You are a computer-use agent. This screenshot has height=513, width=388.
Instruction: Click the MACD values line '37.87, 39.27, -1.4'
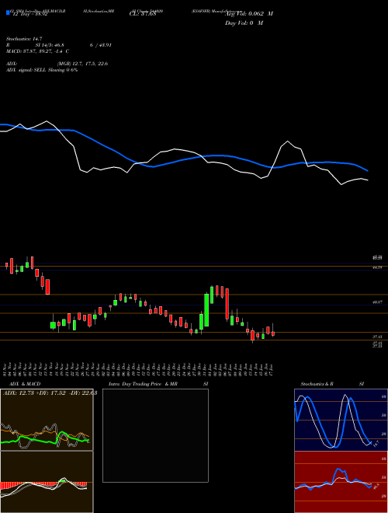42,51
